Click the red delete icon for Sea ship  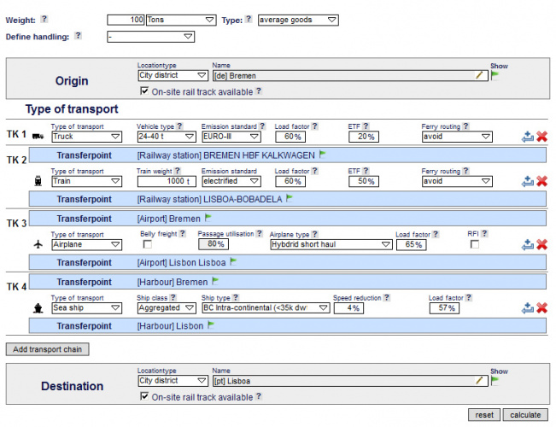[x=541, y=307]
